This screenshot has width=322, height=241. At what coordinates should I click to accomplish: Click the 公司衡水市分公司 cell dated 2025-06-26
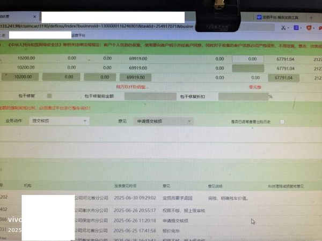pos(91,210)
